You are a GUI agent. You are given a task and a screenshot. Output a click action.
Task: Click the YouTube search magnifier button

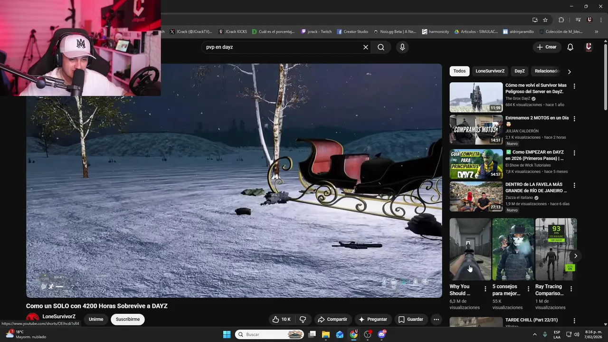[381, 47]
